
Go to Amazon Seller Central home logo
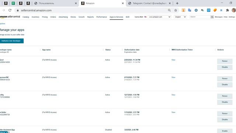(x=10, y=17)
